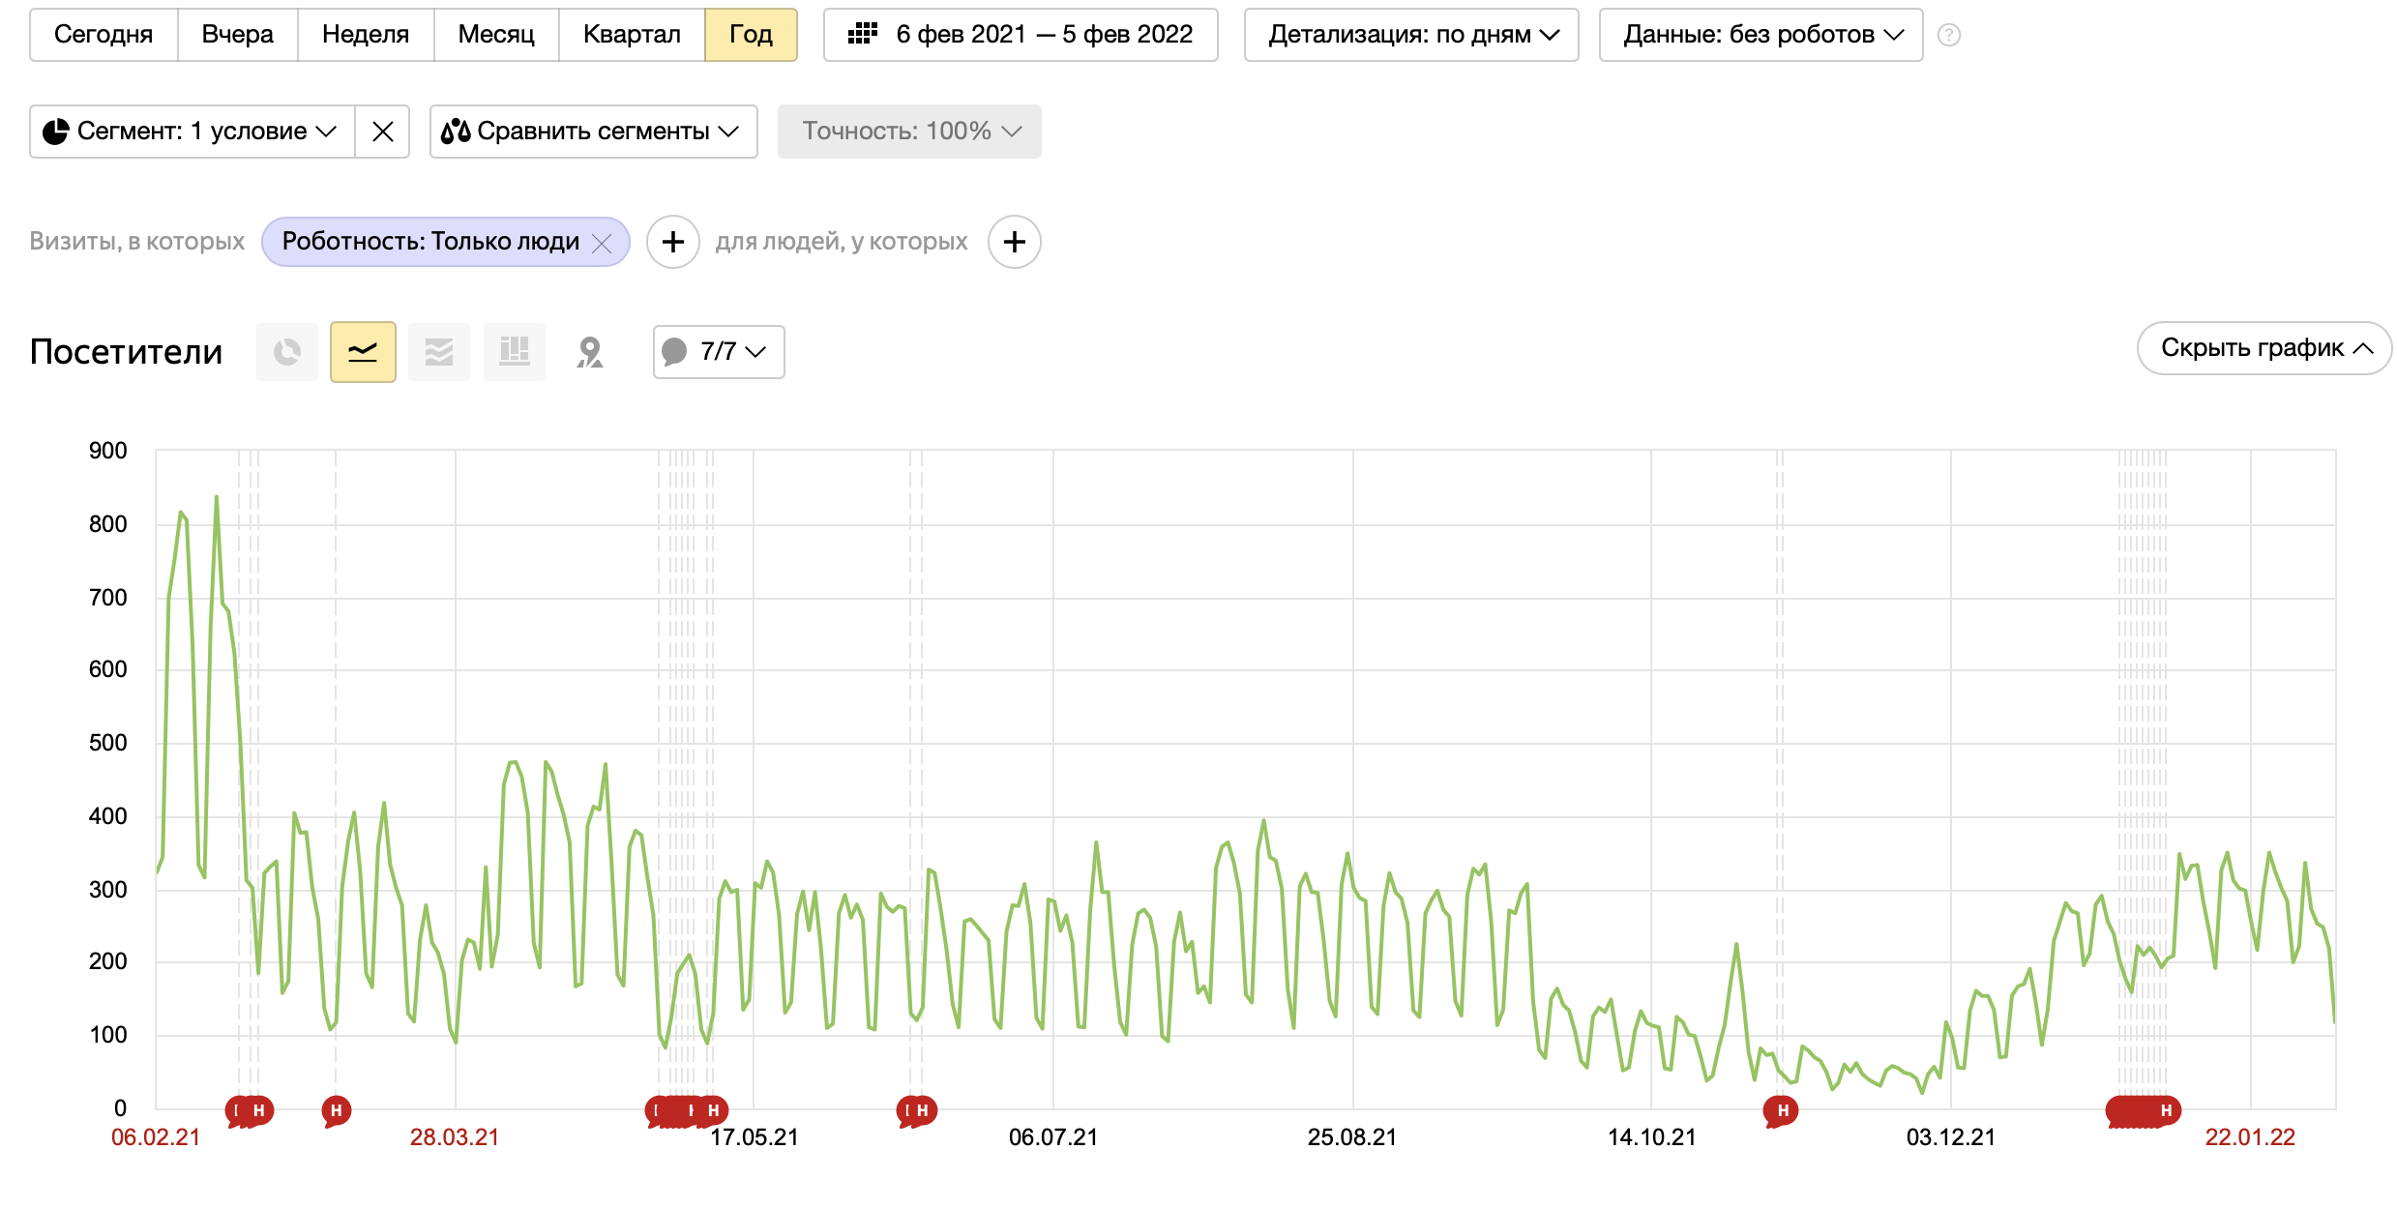Screen dimensions: 2397x1209
Task: Click 'Скрыть график' button
Action: point(2264,348)
